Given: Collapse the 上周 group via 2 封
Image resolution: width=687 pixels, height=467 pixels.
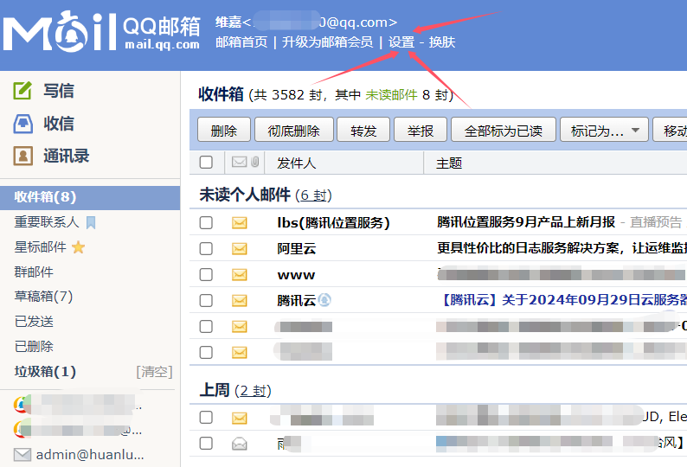Looking at the screenshot, I should (x=254, y=391).
